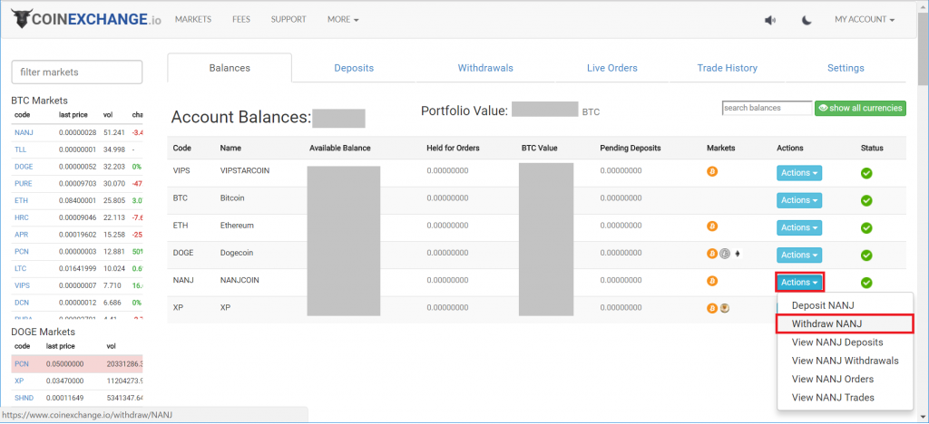Viewport: 929px width, 424px height.
Task: Click Dogecoin green status checkmark
Action: point(866,255)
